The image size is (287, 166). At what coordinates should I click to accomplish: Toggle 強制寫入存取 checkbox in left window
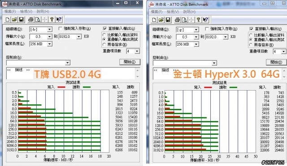tap(60, 29)
